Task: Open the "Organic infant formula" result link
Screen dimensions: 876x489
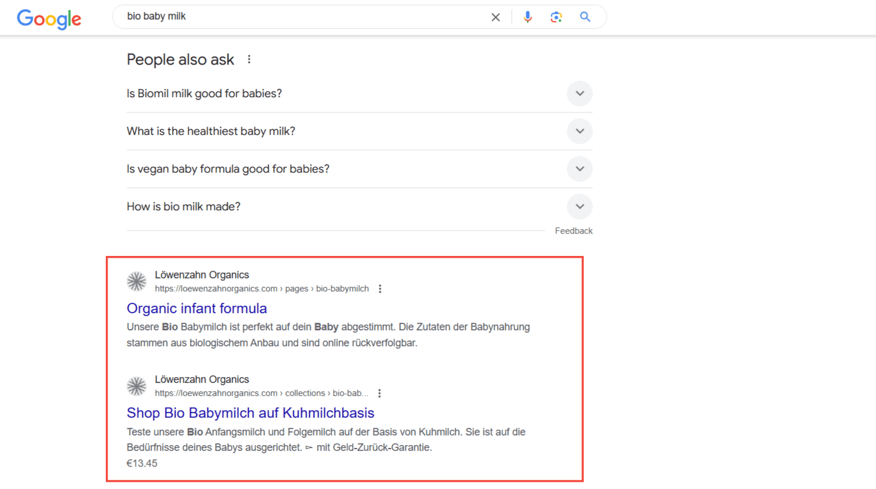Action: [197, 308]
